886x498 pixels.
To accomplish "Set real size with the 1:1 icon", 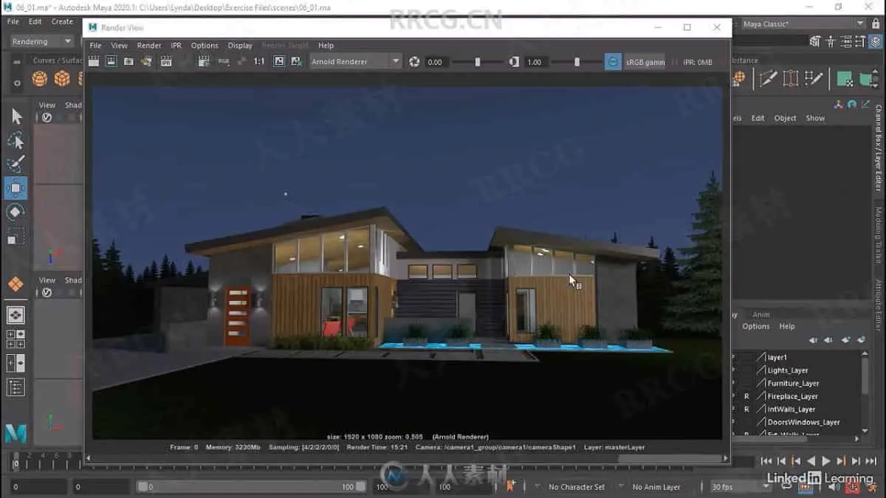I will click(x=259, y=62).
